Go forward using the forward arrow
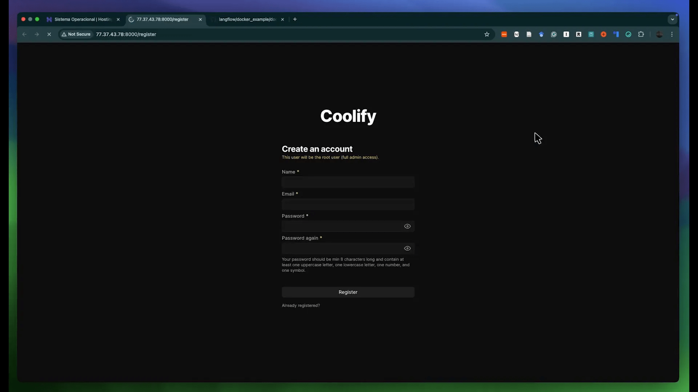 click(37, 34)
